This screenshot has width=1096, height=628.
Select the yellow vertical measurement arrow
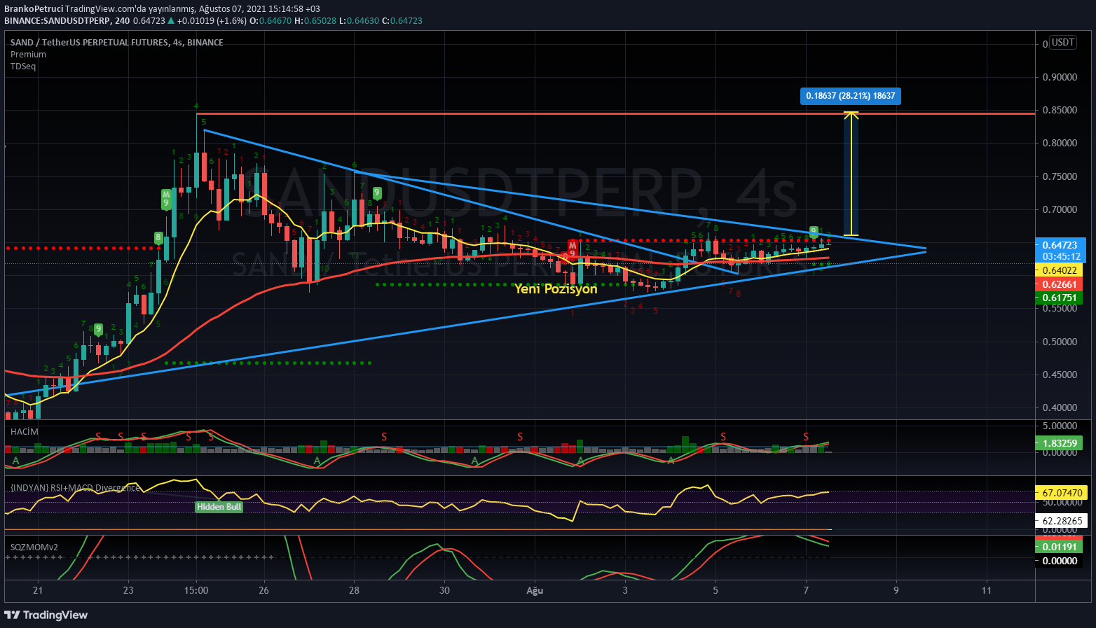(851, 174)
